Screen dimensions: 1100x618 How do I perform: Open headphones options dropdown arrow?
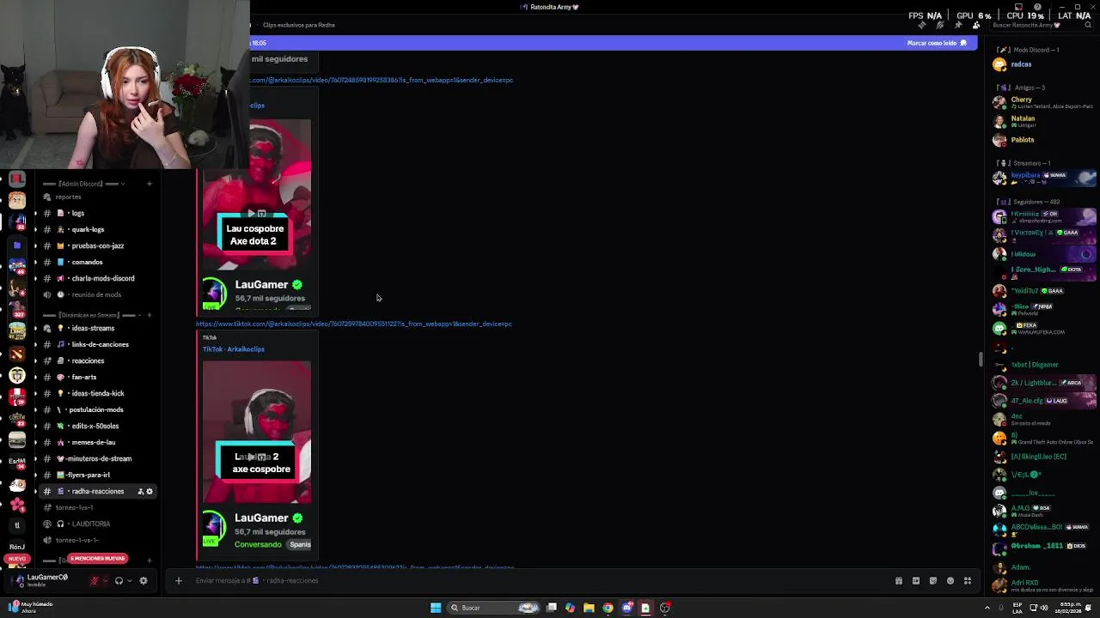(130, 580)
